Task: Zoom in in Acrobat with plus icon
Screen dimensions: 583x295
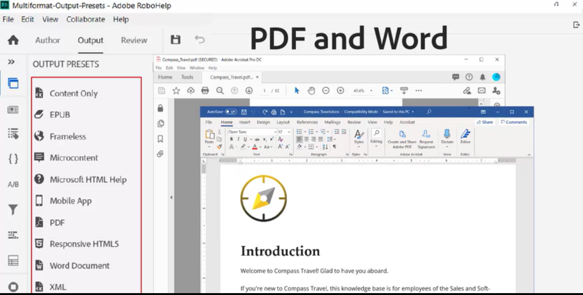Action: pyautogui.click(x=340, y=90)
